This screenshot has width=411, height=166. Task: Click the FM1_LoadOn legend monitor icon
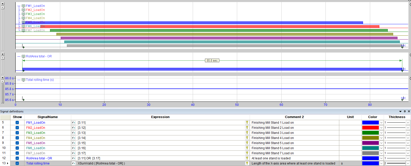pyautogui.click(x=23, y=6)
